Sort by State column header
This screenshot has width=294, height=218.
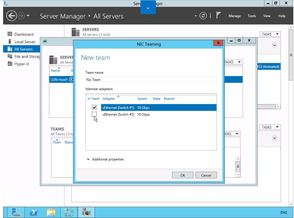coord(156,99)
